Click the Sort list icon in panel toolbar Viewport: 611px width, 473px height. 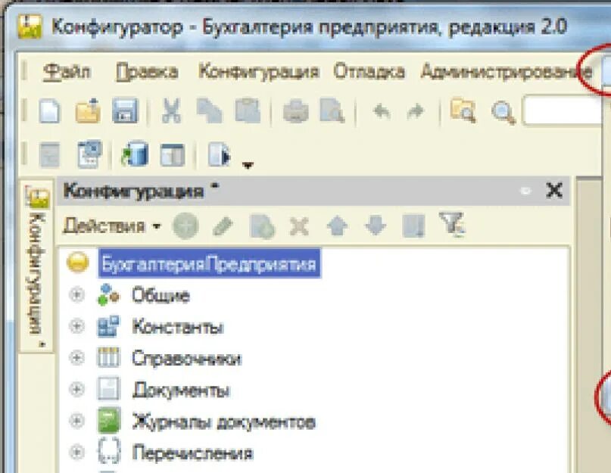414,226
